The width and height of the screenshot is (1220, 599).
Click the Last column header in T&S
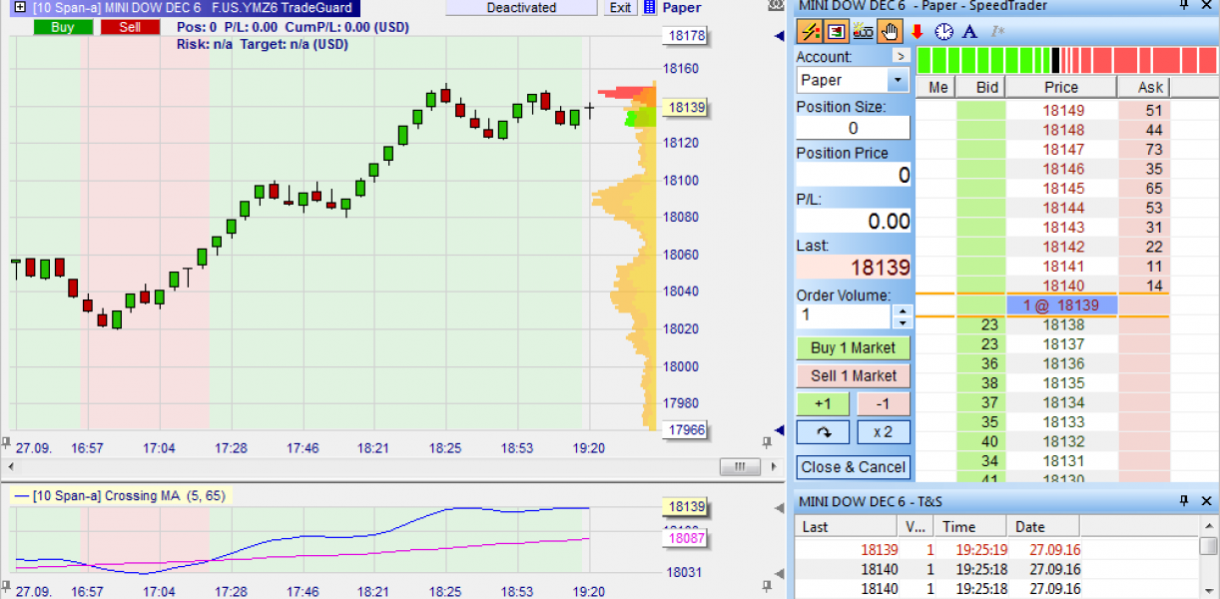pos(848,527)
